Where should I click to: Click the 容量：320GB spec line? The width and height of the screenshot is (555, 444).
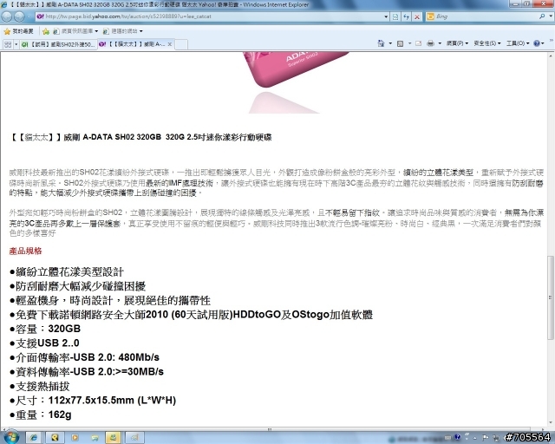(x=45, y=329)
